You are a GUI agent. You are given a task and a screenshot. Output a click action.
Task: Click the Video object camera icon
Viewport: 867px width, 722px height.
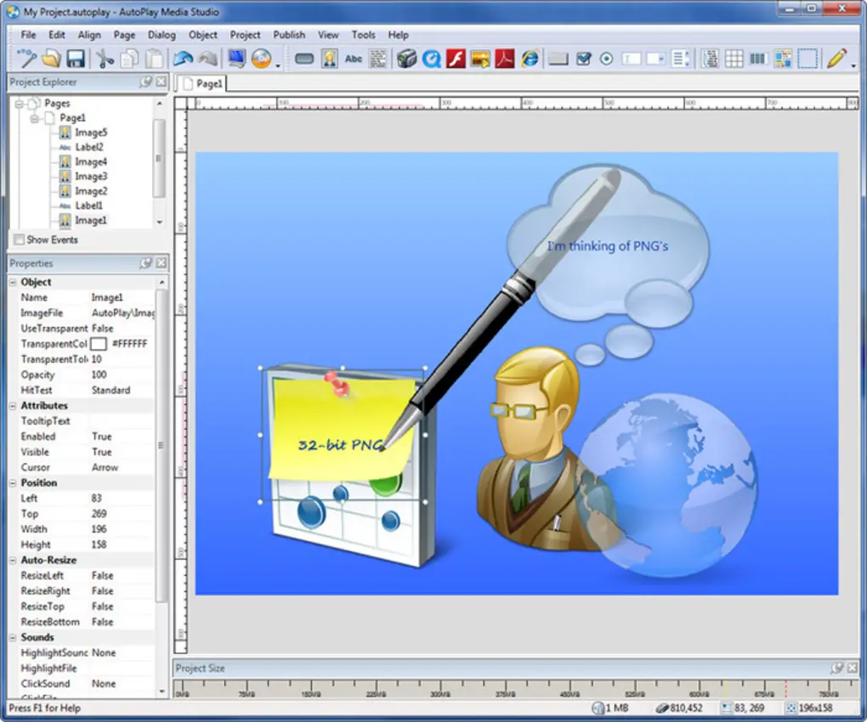coord(406,59)
